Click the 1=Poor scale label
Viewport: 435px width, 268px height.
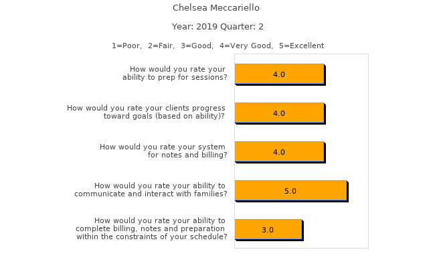tap(125, 46)
